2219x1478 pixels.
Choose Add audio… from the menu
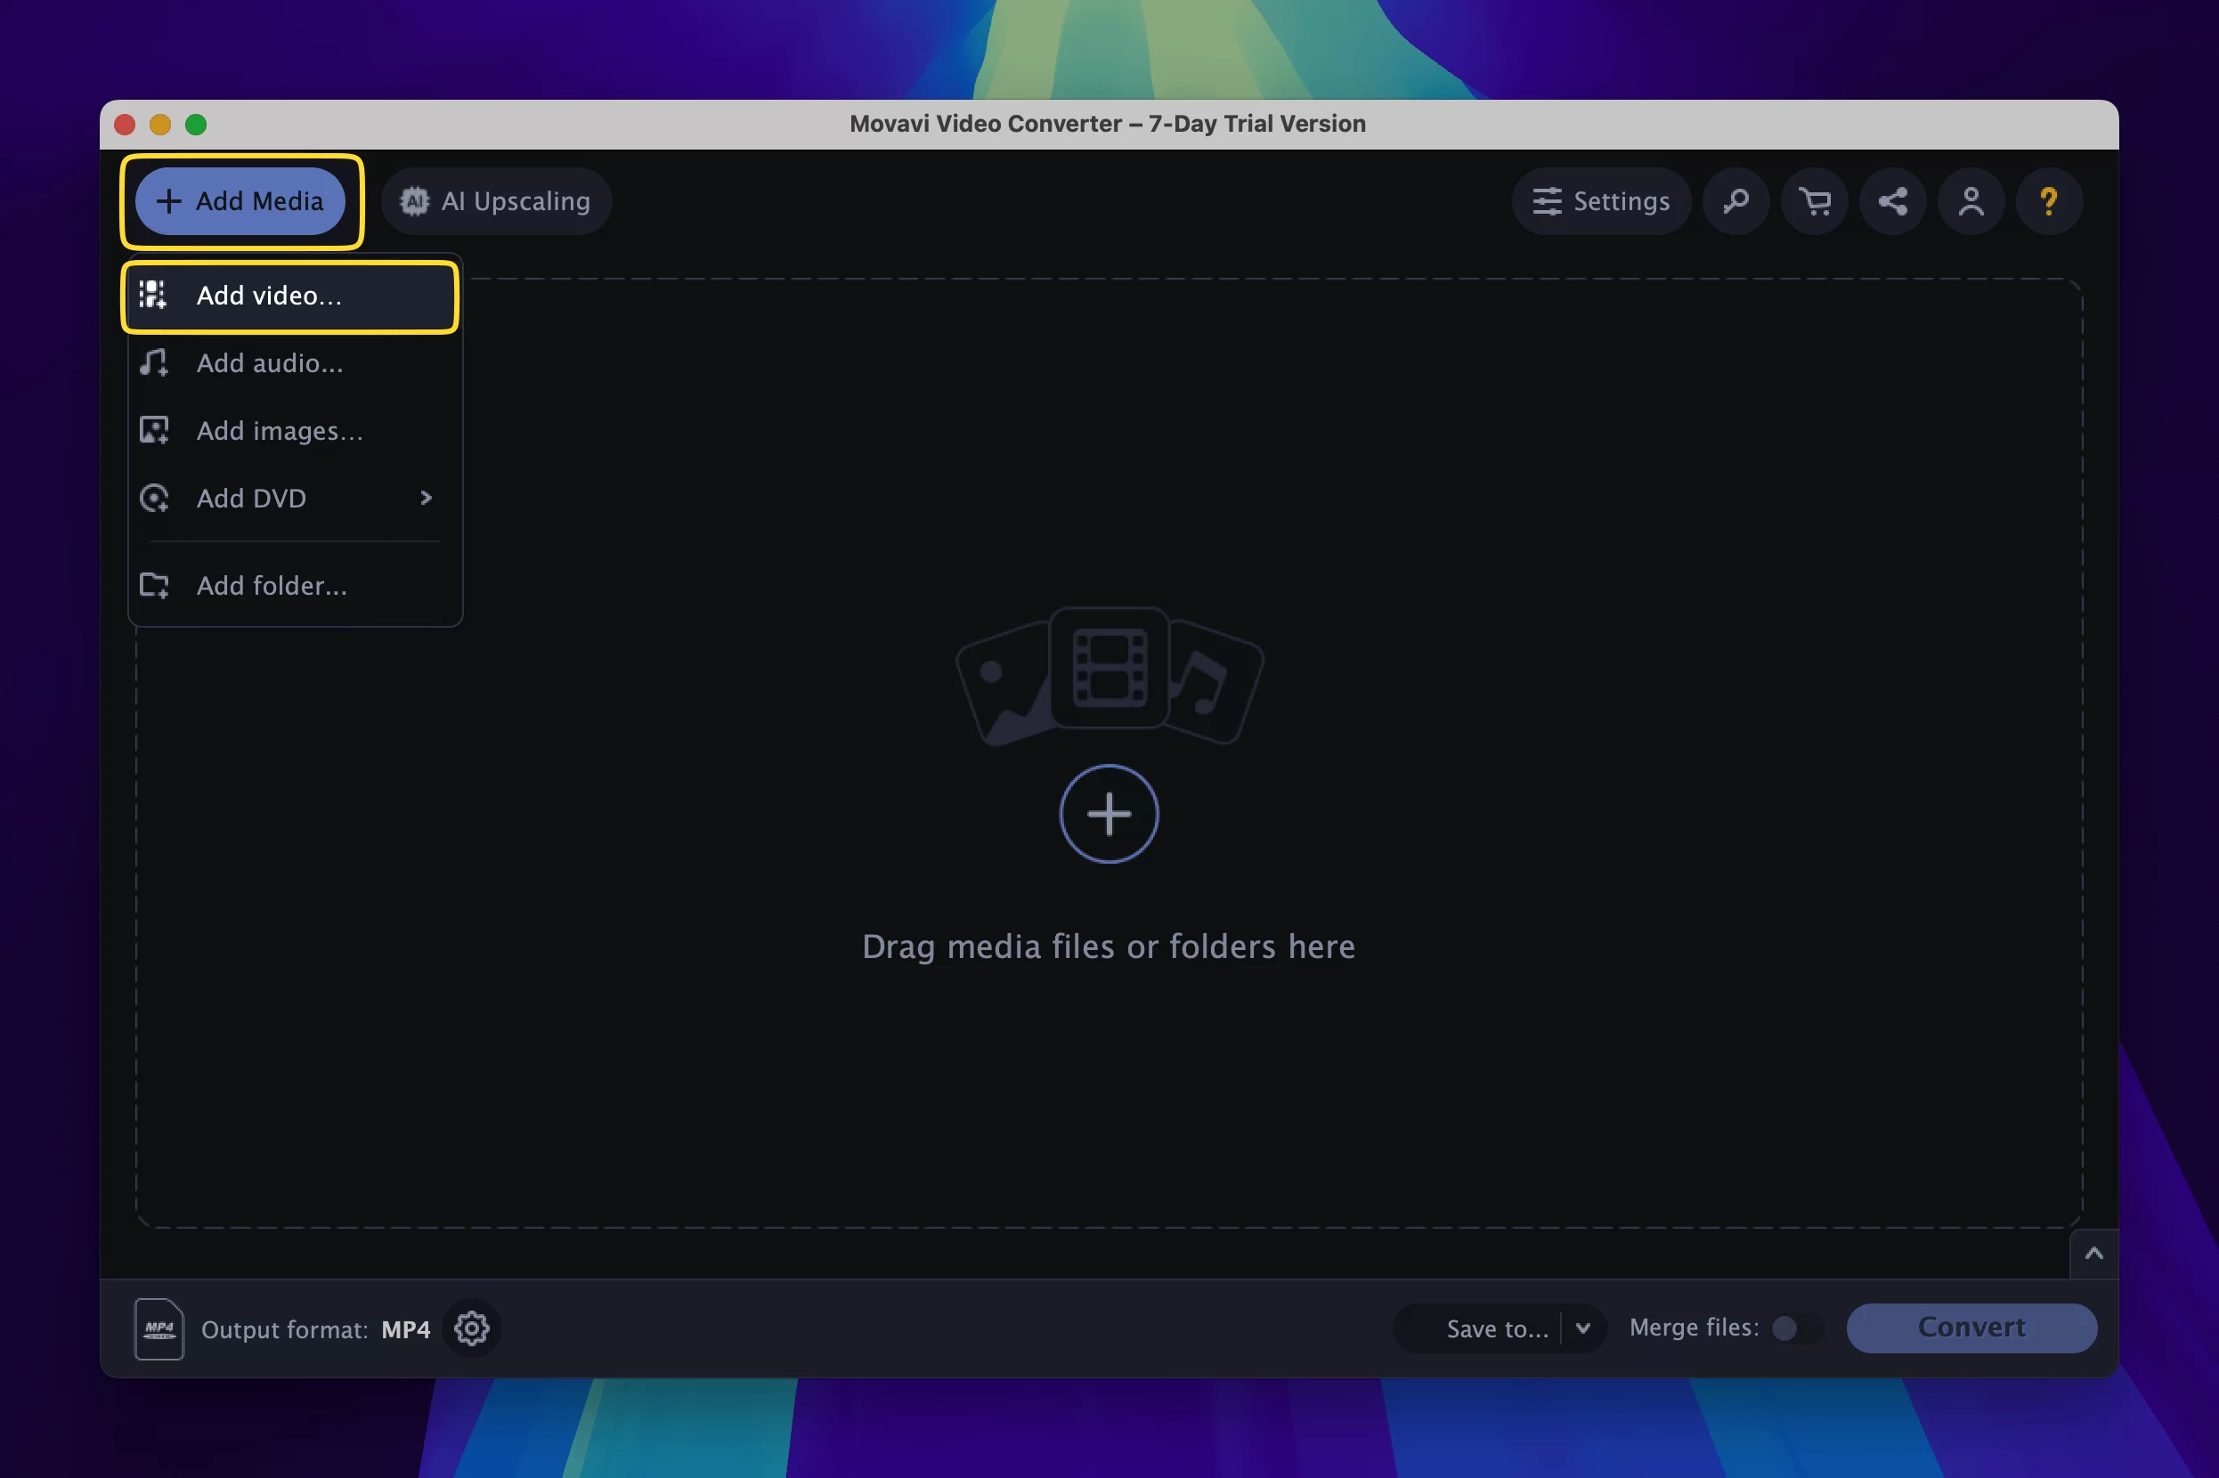tap(295, 364)
